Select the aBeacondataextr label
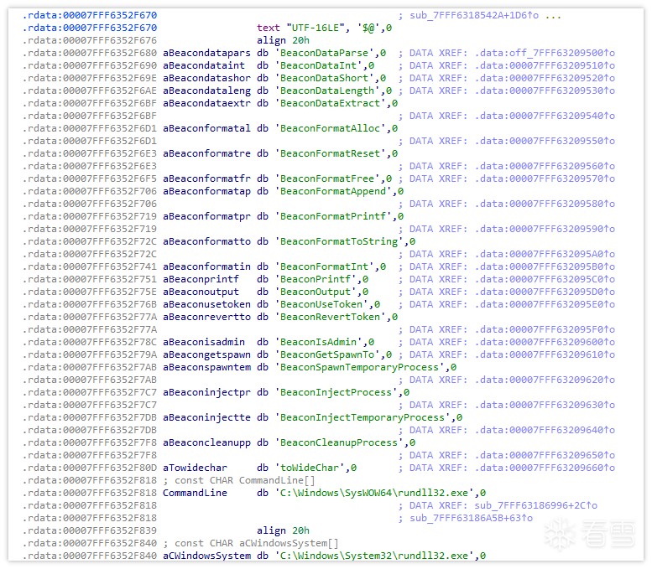 coord(206,103)
